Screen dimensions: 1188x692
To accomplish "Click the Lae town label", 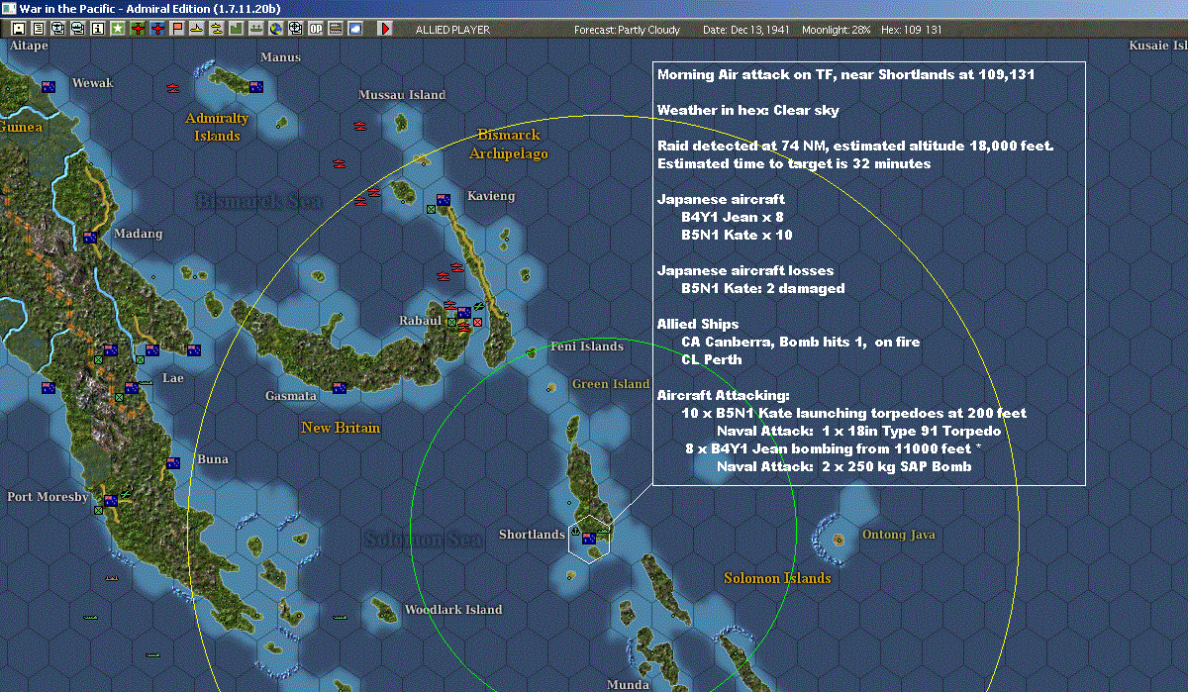I will 173,378.
